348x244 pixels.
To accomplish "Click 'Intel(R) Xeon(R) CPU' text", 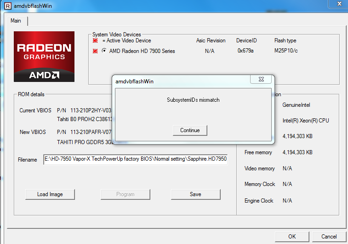I will click(306, 121).
